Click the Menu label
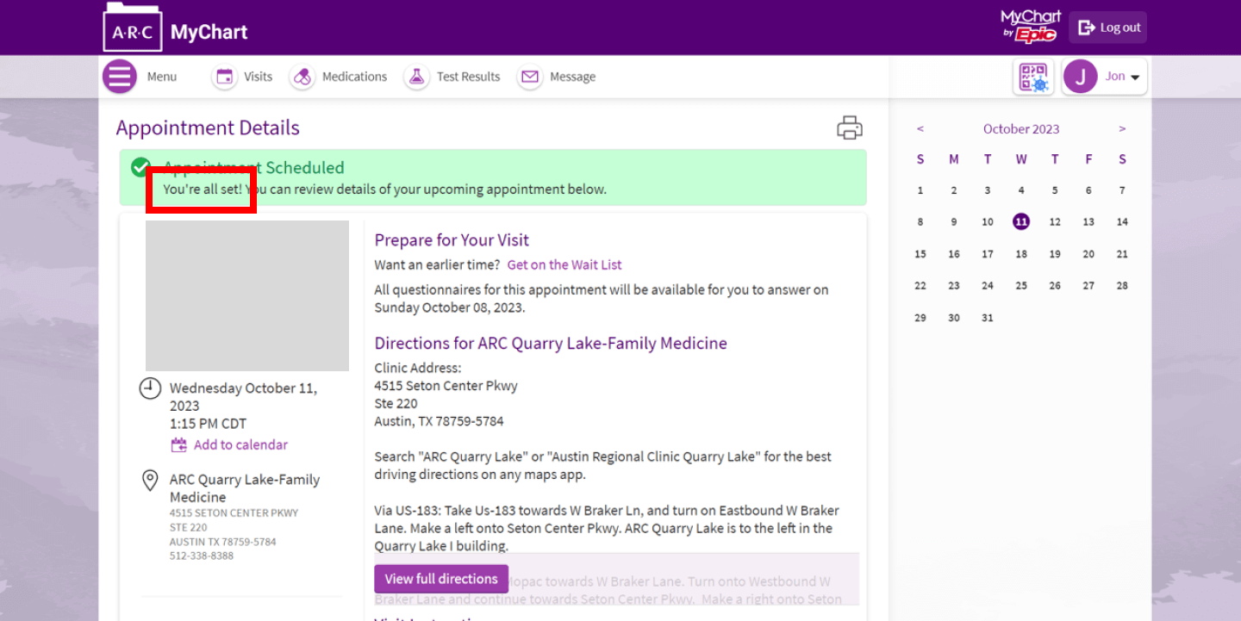The width and height of the screenshot is (1241, 621). point(162,77)
